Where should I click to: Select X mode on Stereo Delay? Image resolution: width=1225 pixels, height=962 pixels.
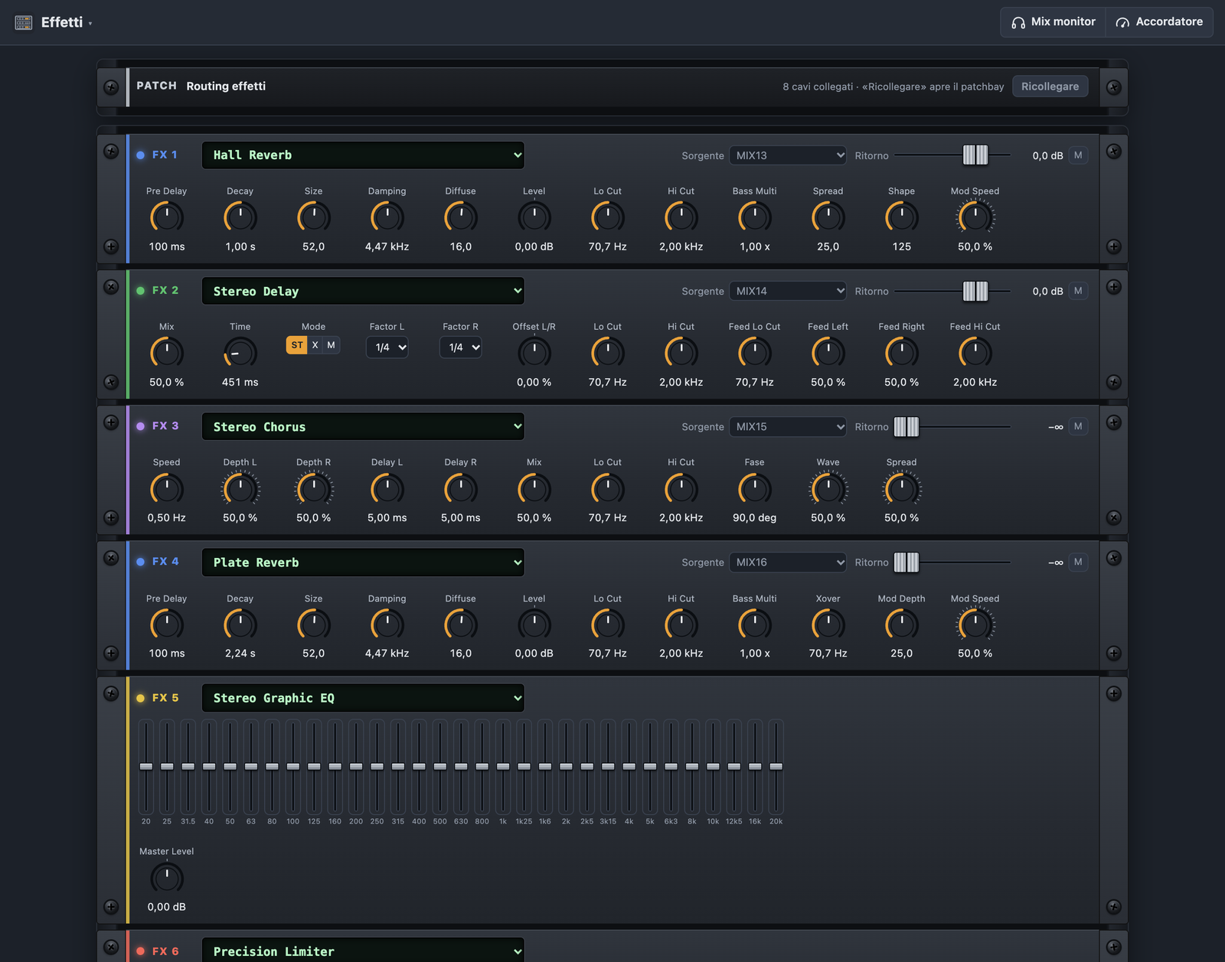point(315,345)
